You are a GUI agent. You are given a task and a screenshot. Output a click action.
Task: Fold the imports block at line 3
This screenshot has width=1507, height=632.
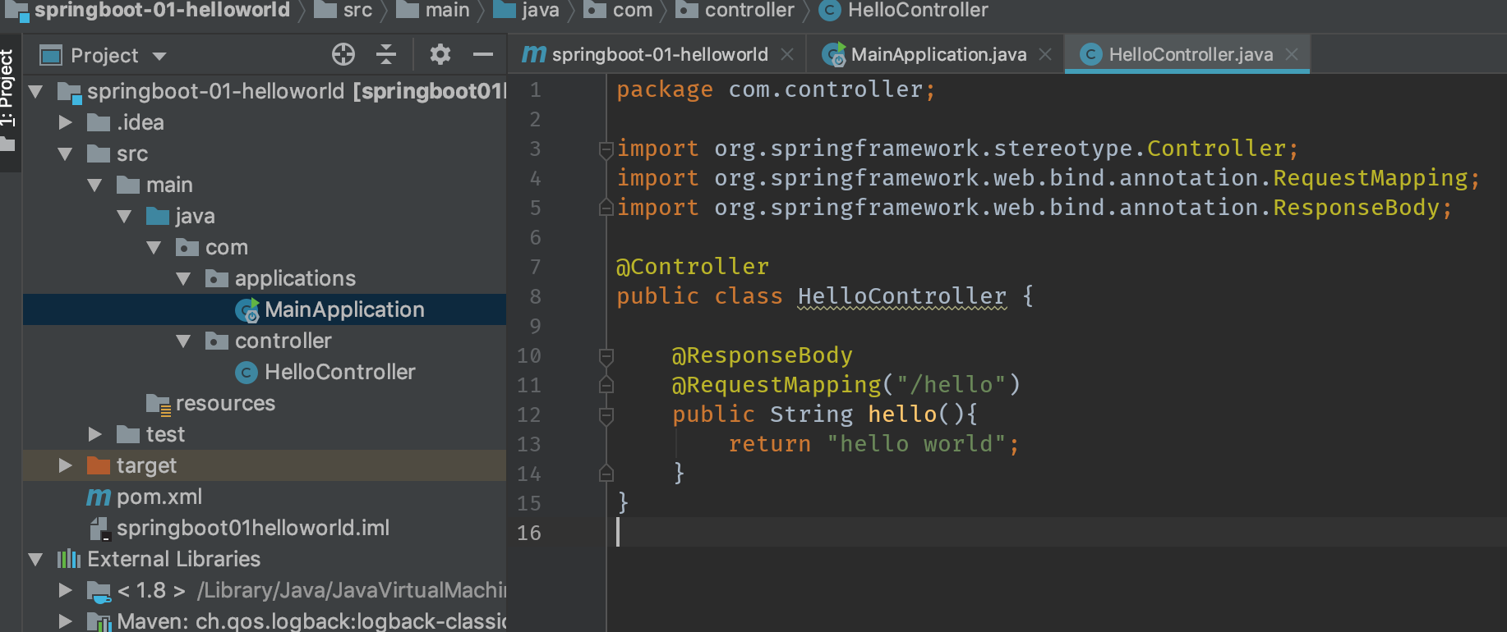tap(606, 149)
